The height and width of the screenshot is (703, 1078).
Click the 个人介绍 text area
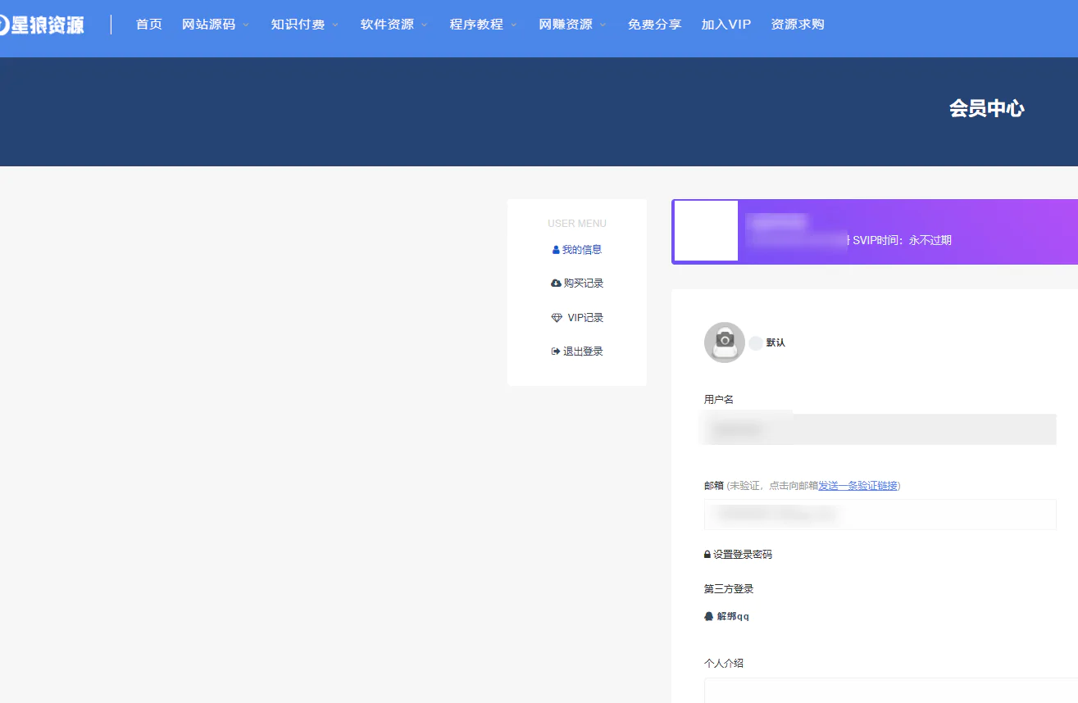click(891, 691)
